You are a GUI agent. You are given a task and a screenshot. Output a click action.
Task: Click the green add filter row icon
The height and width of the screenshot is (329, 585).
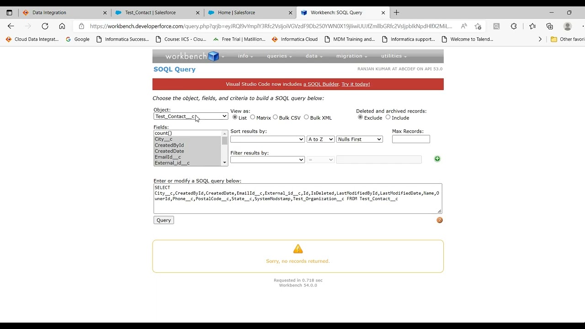pyautogui.click(x=437, y=159)
